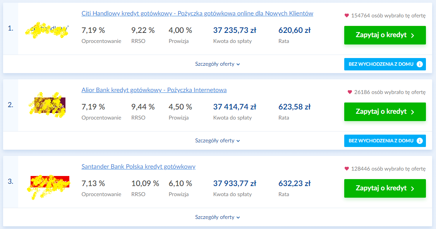
Task: Open the Alior Bank Pożyczka Internetowa link
Action: point(154,90)
